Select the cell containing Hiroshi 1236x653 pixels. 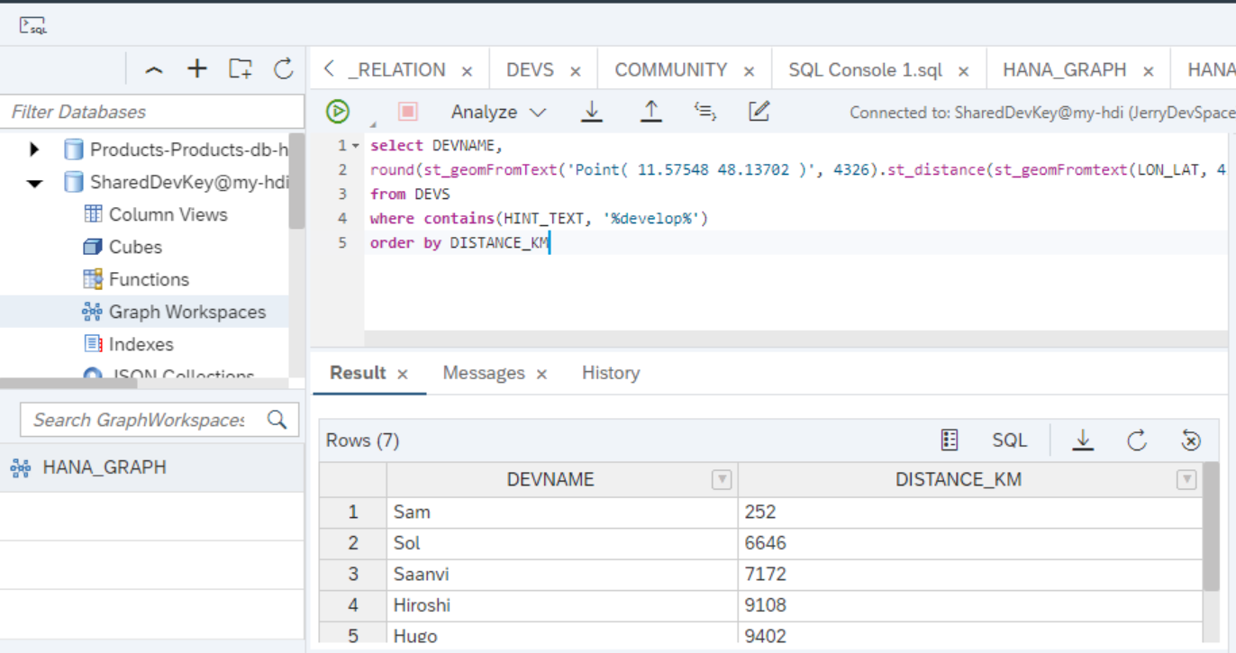tap(562, 605)
